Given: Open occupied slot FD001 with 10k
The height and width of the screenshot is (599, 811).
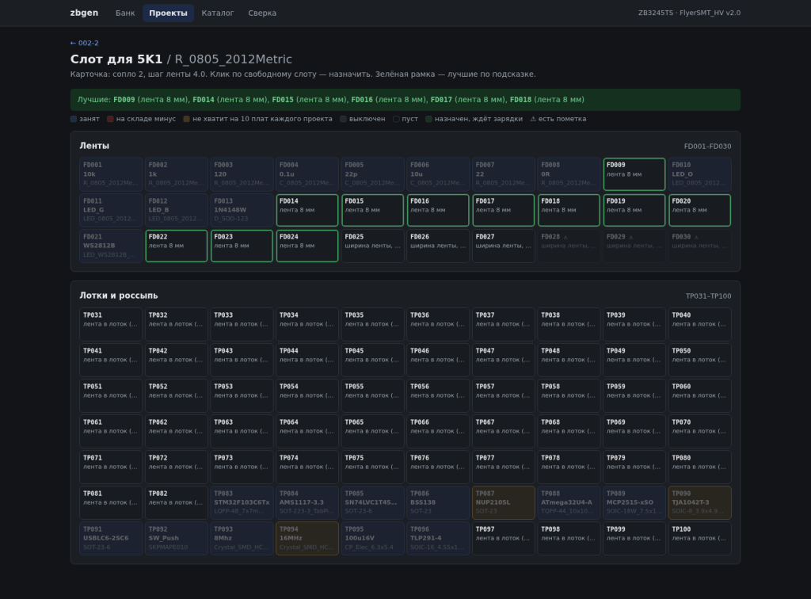Looking at the screenshot, I should click(111, 174).
